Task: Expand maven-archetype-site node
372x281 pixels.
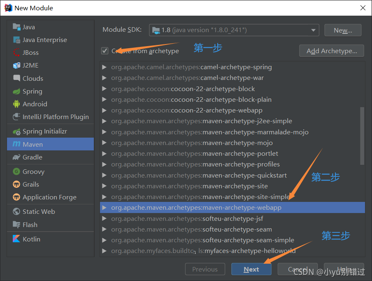Action: tap(104, 186)
